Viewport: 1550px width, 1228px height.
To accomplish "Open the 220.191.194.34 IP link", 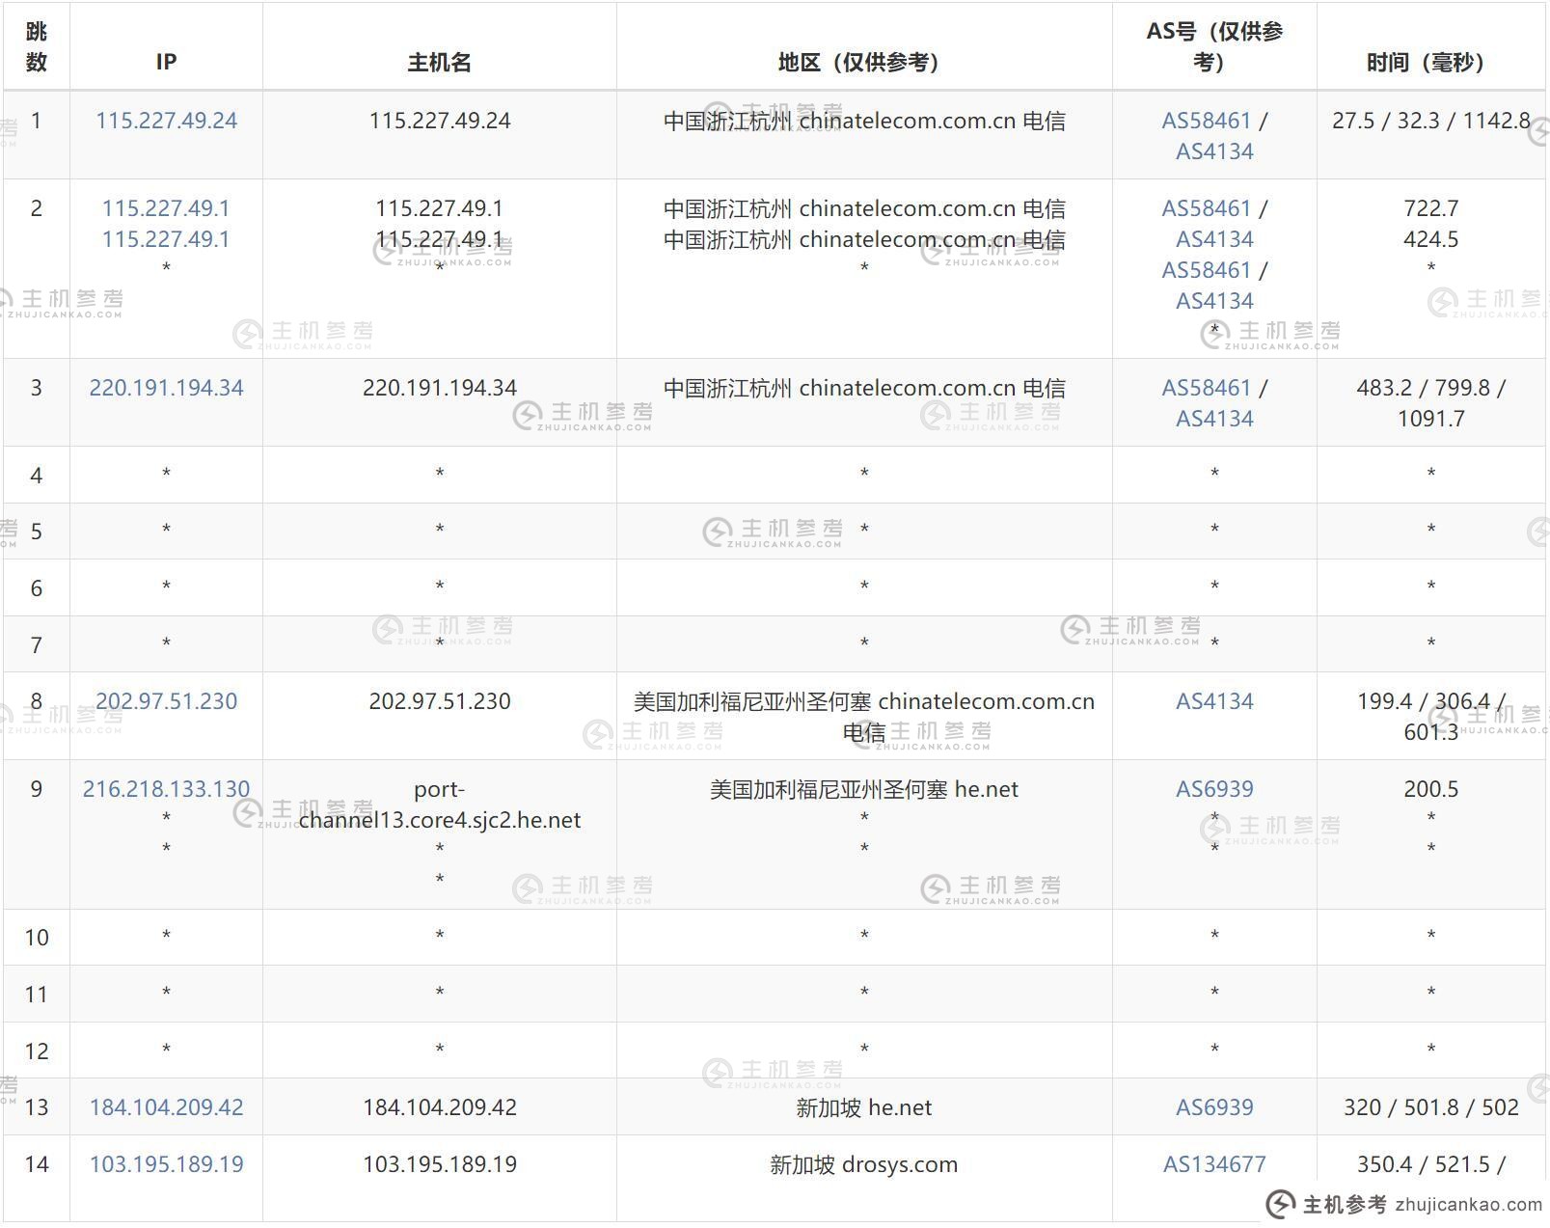I will (x=166, y=388).
